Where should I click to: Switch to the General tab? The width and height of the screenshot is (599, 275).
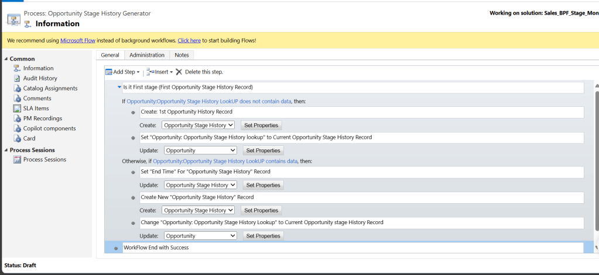[x=110, y=55]
